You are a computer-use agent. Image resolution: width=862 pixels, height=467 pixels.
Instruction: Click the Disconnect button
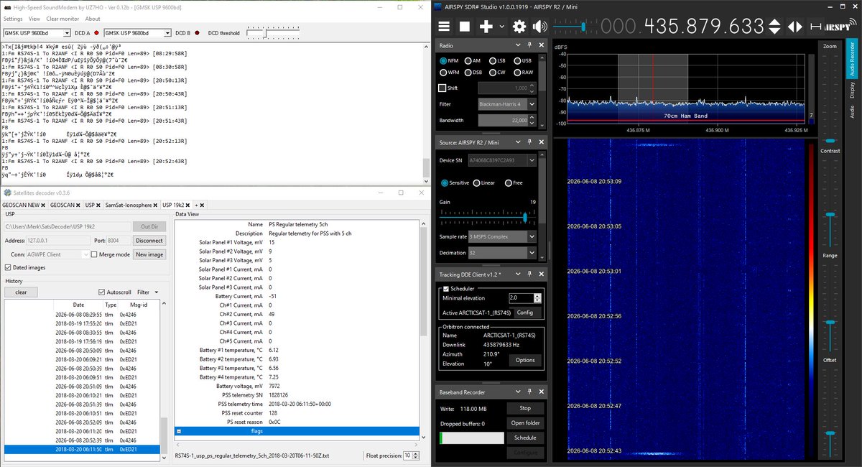coord(149,241)
